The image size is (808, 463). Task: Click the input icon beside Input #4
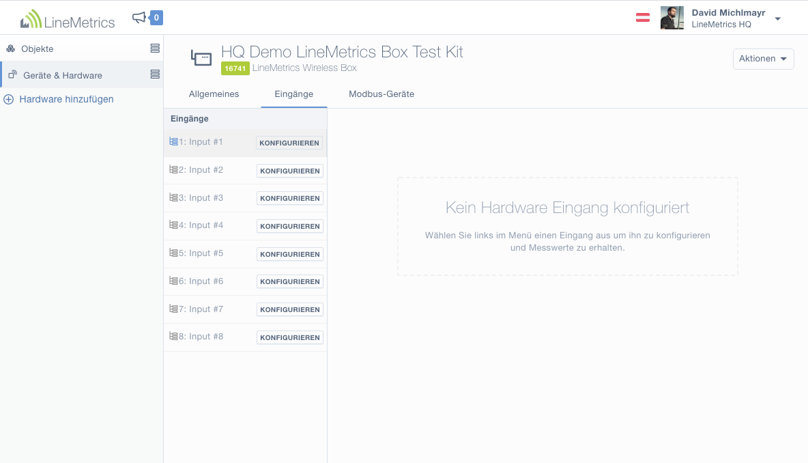(173, 224)
